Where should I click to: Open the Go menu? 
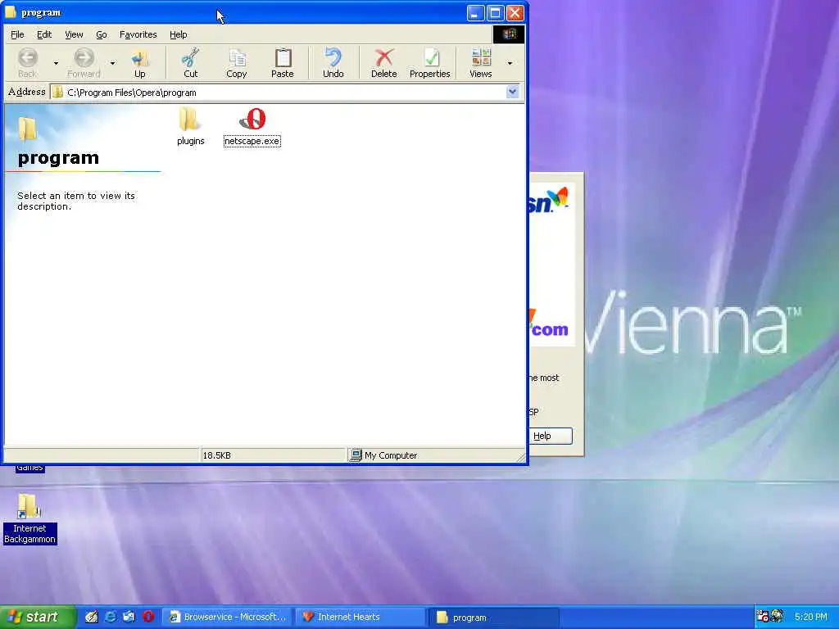(x=101, y=34)
